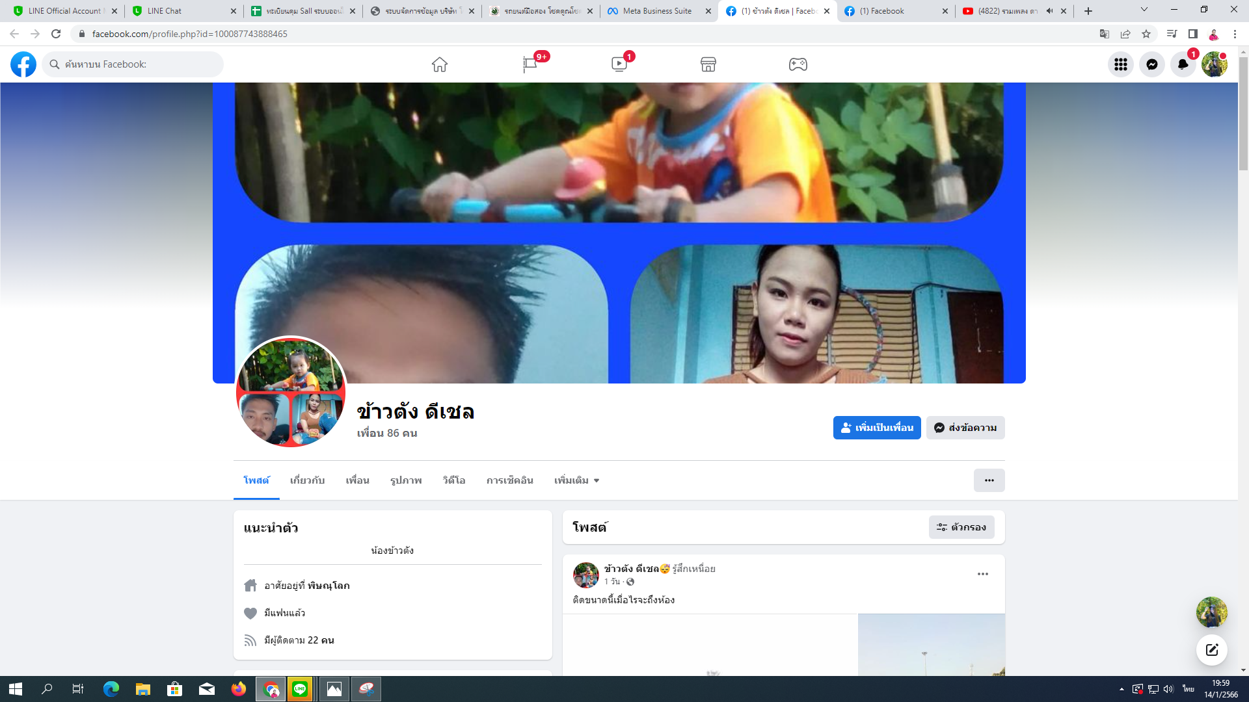Open the post's three-dot options

pos(982,574)
